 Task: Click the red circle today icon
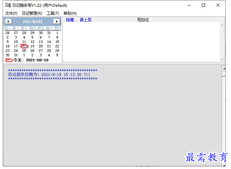[x=9, y=60]
